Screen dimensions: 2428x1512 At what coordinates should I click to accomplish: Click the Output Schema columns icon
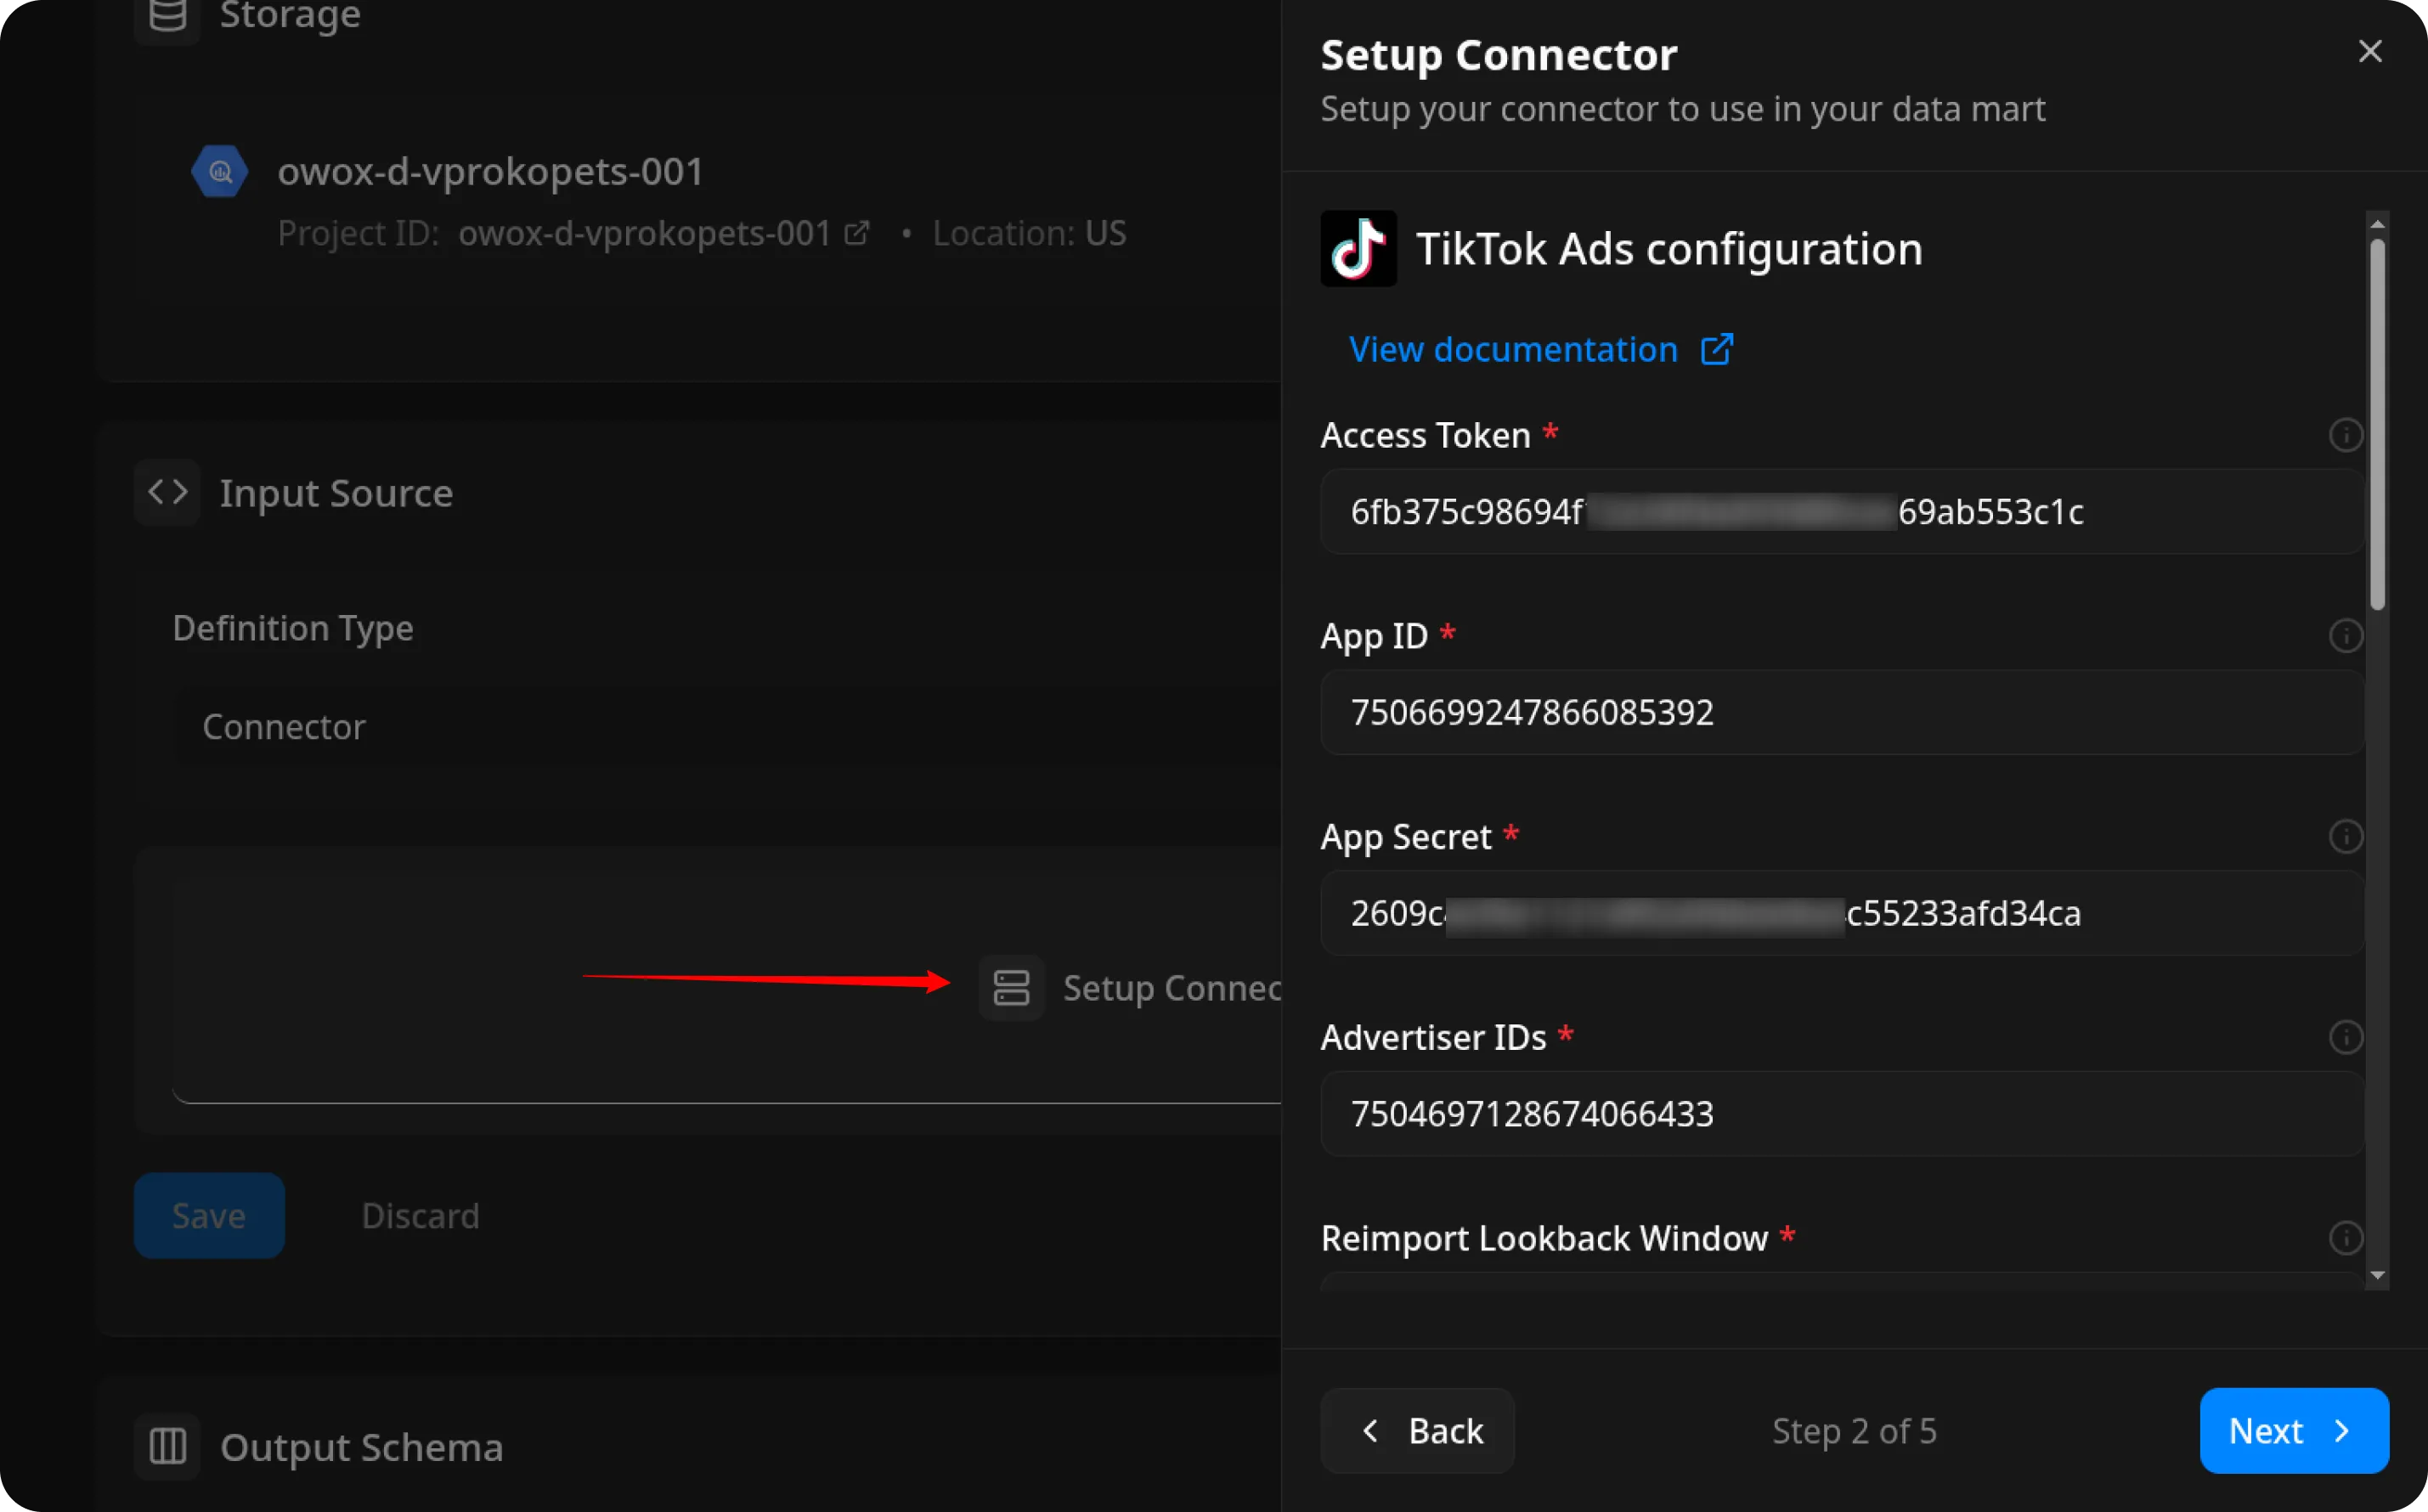click(x=167, y=1446)
